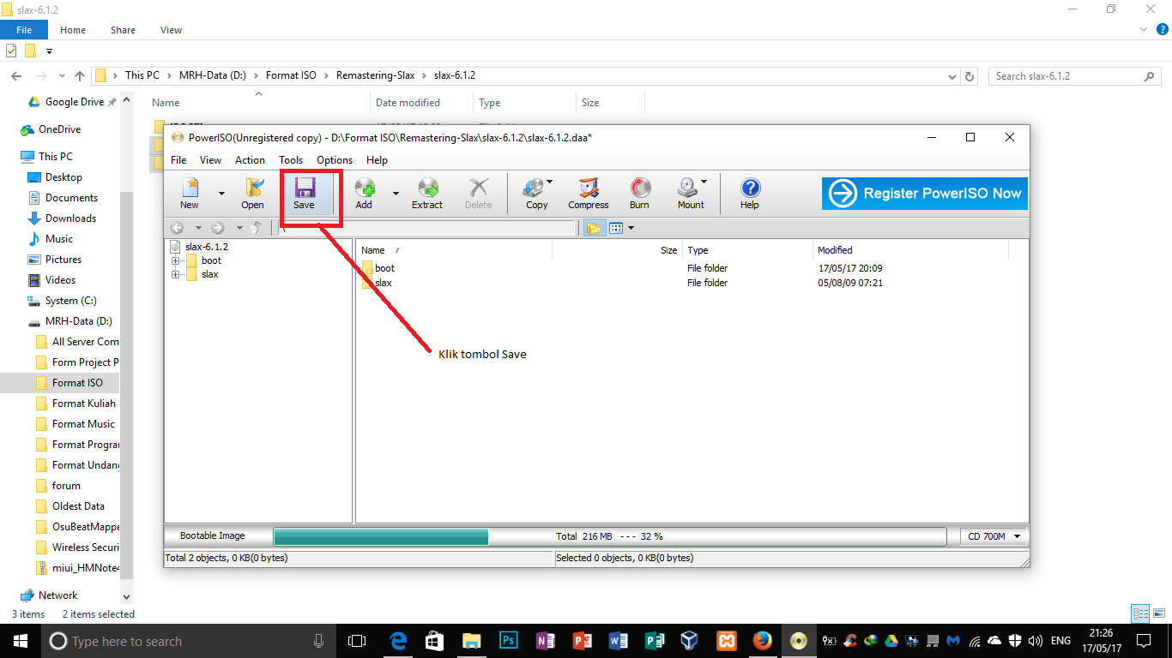Open the Action menu in PowerISO
This screenshot has width=1172, height=658.
pyautogui.click(x=250, y=160)
